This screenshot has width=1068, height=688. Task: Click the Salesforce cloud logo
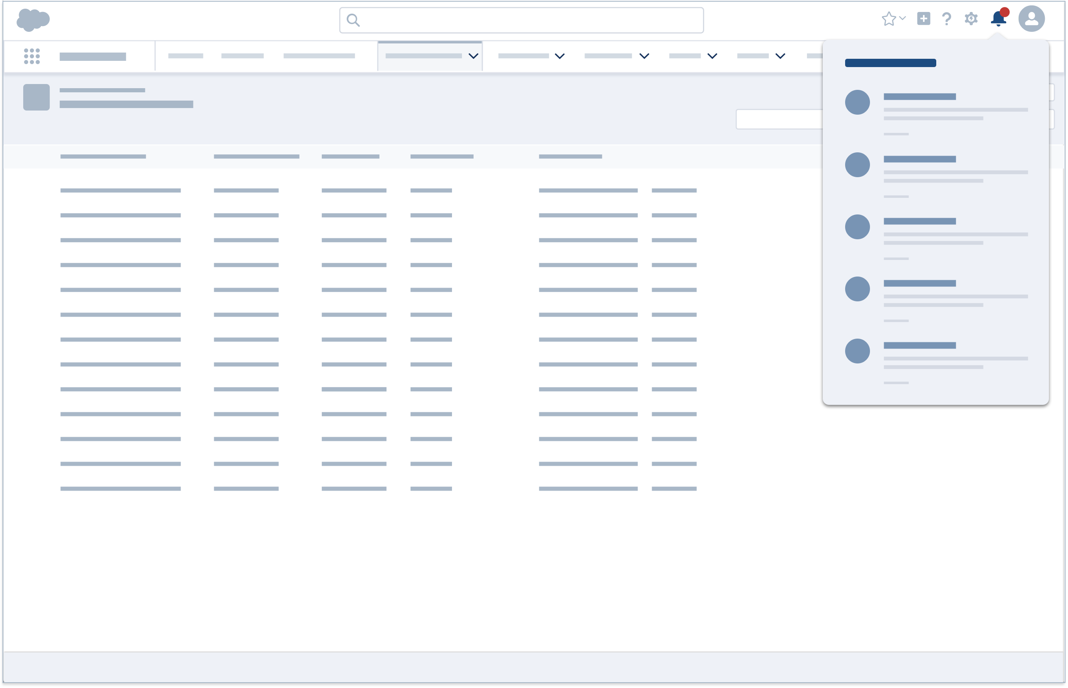[x=34, y=19]
